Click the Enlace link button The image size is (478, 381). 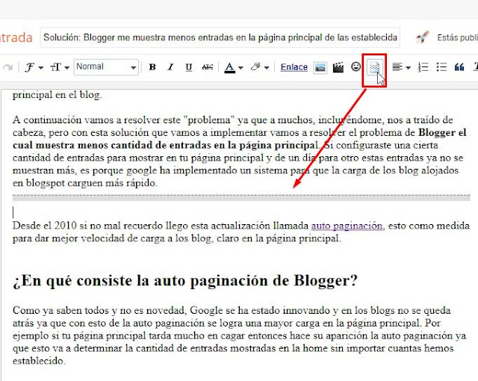point(294,67)
